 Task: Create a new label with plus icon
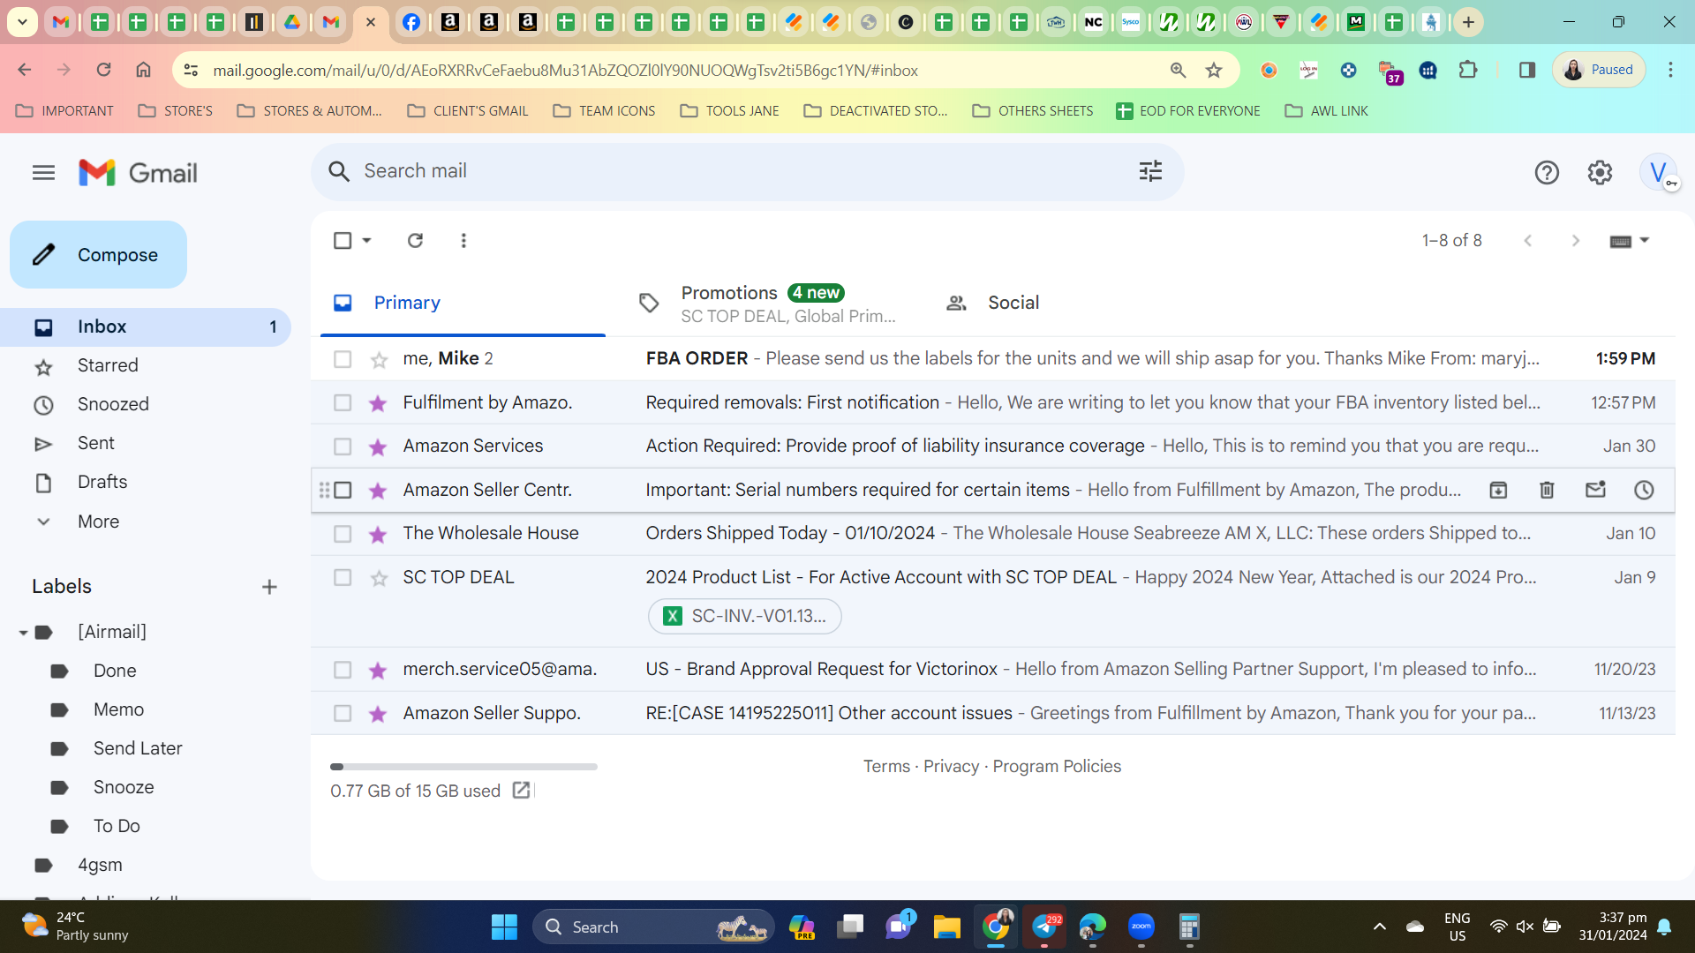tap(269, 587)
